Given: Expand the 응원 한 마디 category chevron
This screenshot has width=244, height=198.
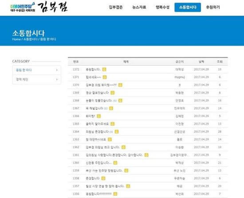Looking at the screenshot, I should point(57,70).
